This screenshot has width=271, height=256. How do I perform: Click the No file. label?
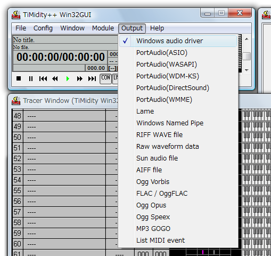pos(21,47)
